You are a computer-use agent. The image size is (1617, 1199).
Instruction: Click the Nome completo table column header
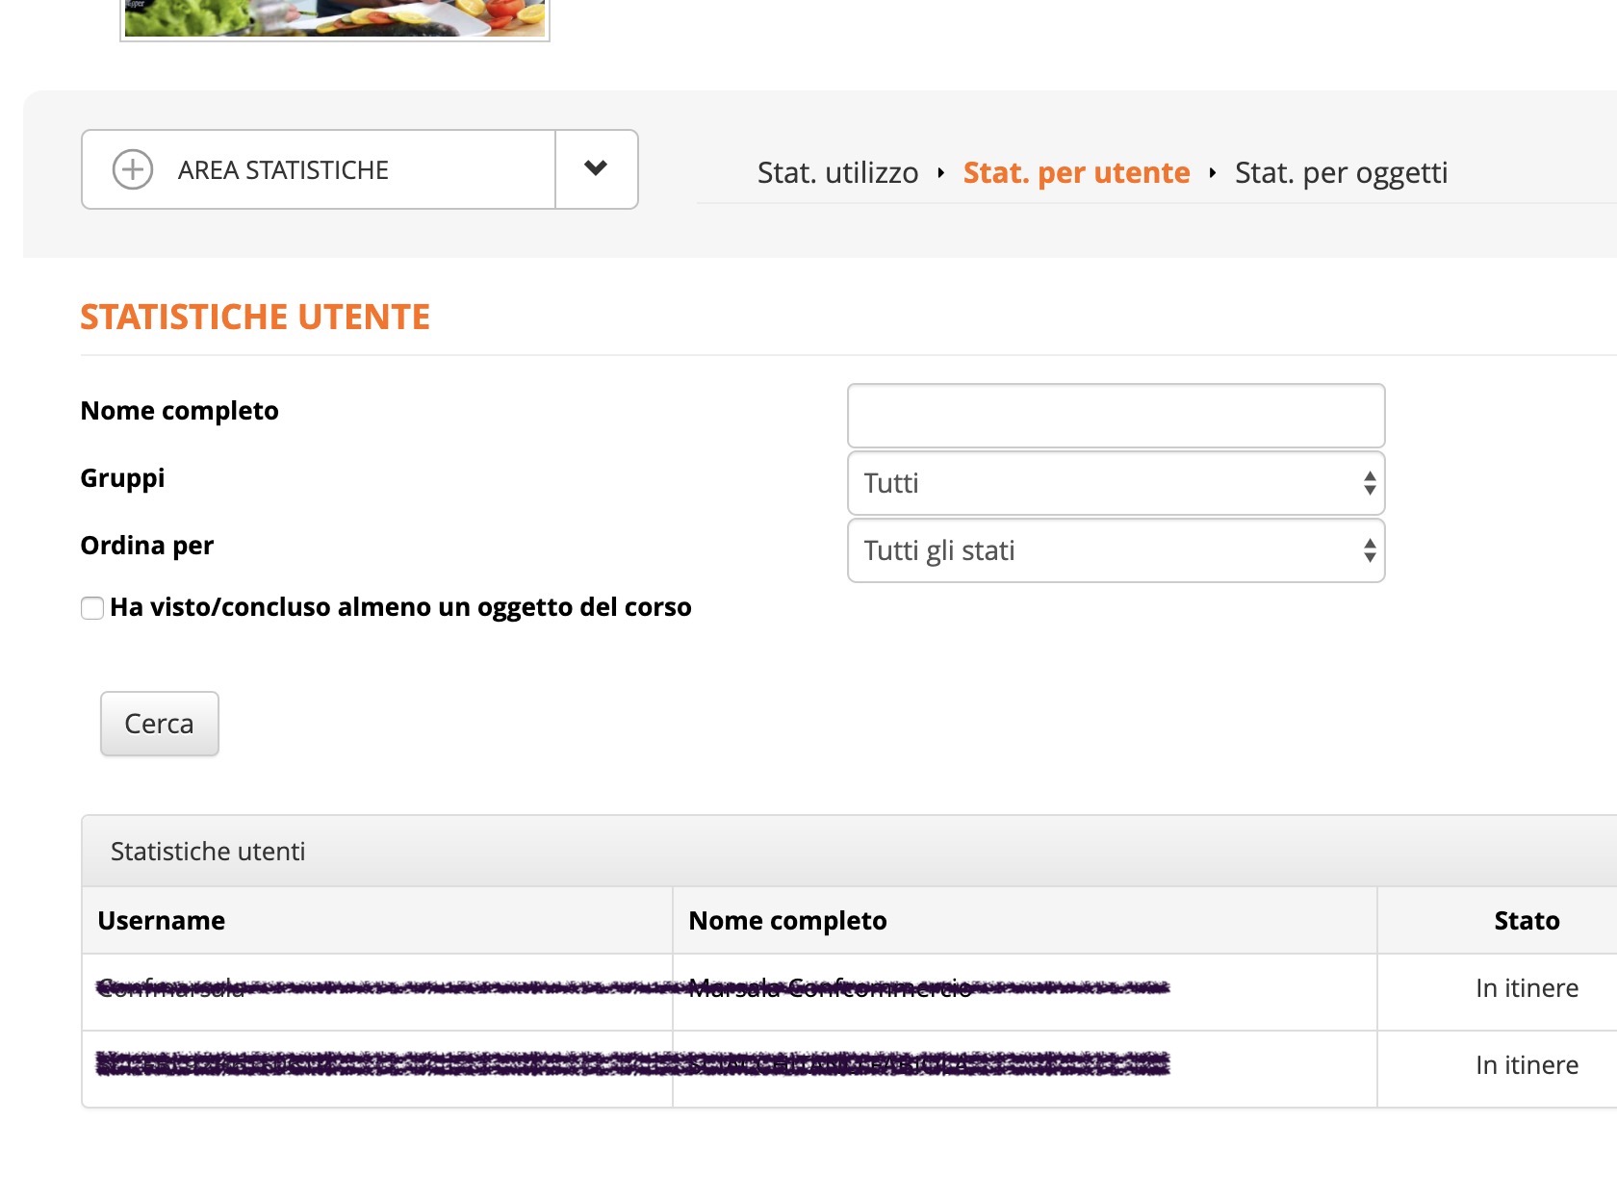pyautogui.click(x=787, y=921)
